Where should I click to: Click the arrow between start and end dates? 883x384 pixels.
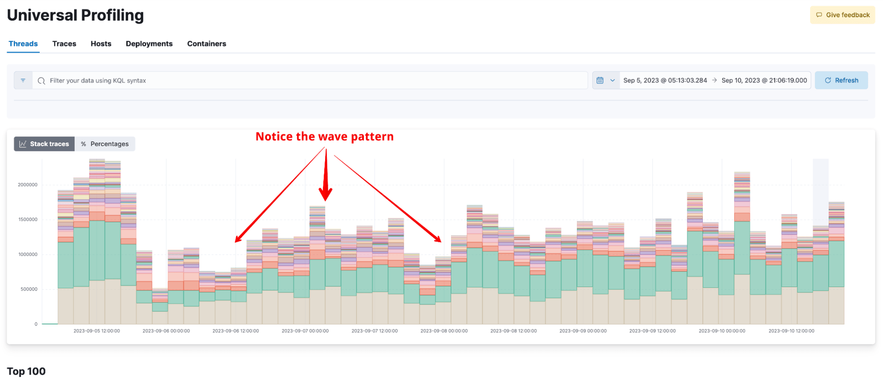click(x=714, y=80)
